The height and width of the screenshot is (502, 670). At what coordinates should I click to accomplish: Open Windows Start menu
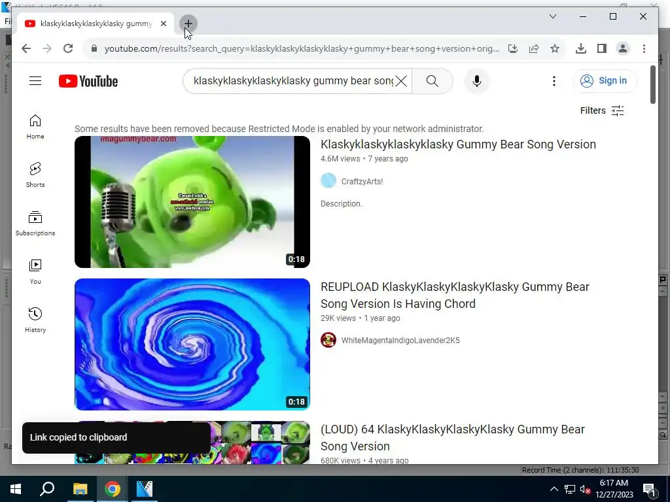(x=16, y=489)
